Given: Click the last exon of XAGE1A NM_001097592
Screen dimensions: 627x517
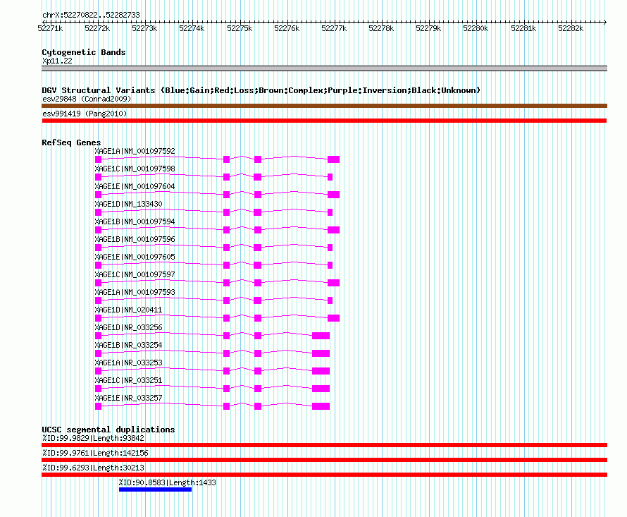Looking at the screenshot, I should click(333, 159).
